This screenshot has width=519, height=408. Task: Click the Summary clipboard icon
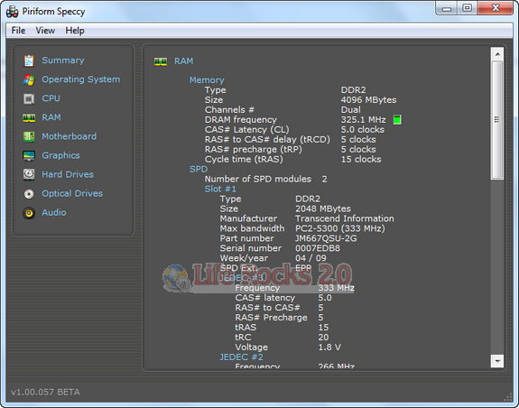(29, 60)
